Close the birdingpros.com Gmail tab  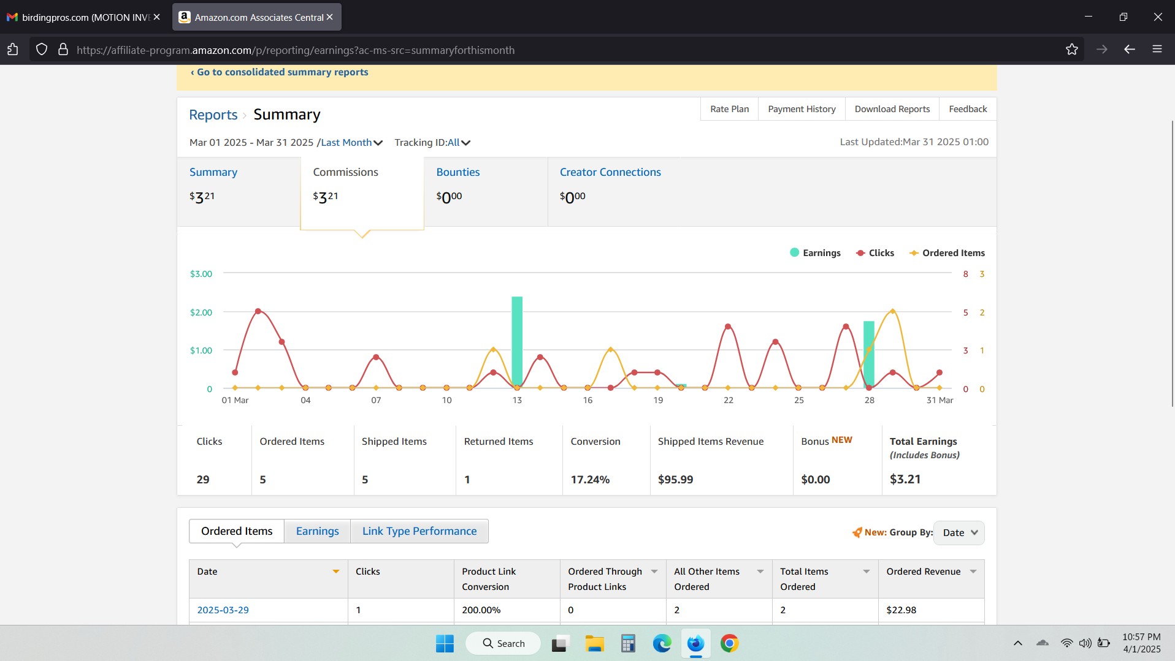[x=157, y=17]
